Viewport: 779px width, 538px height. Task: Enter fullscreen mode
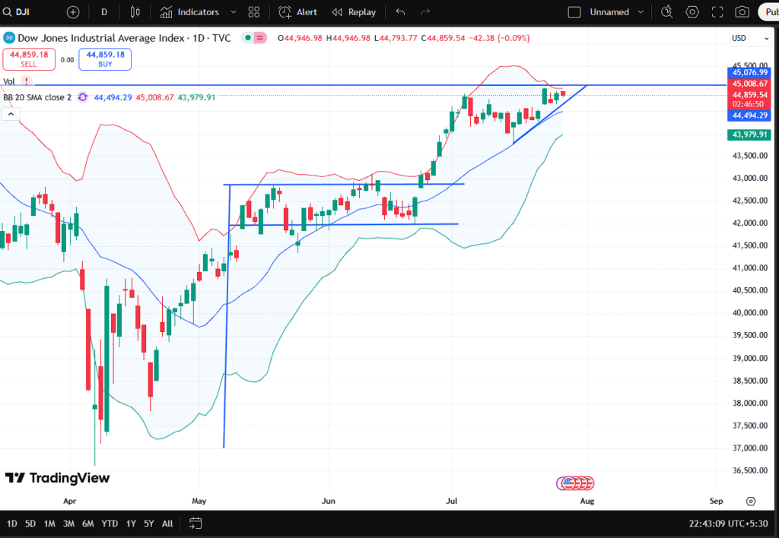coord(717,12)
